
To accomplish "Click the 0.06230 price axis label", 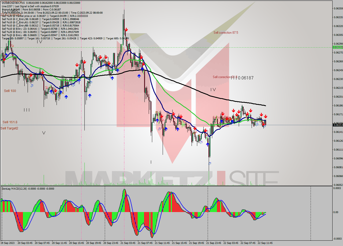I will pyautogui.click(x=338, y=79).
